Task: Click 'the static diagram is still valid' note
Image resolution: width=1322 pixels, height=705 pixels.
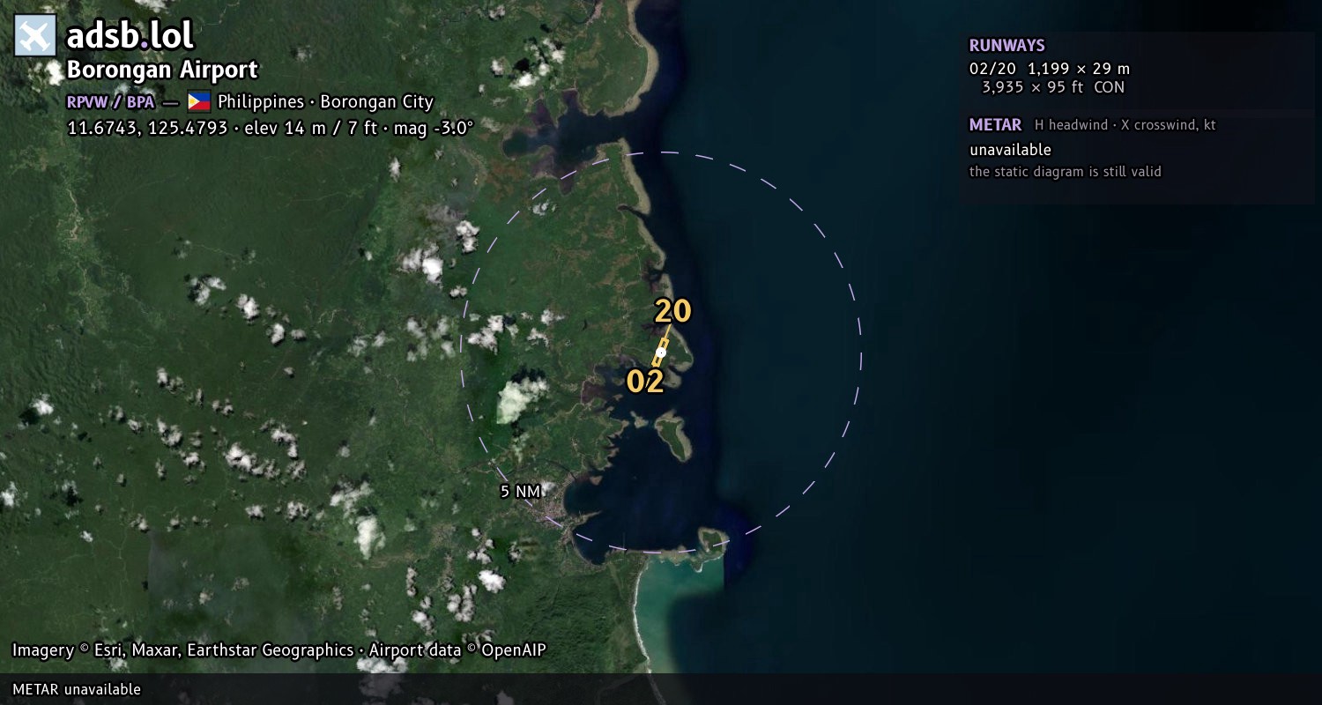Action: [1066, 172]
